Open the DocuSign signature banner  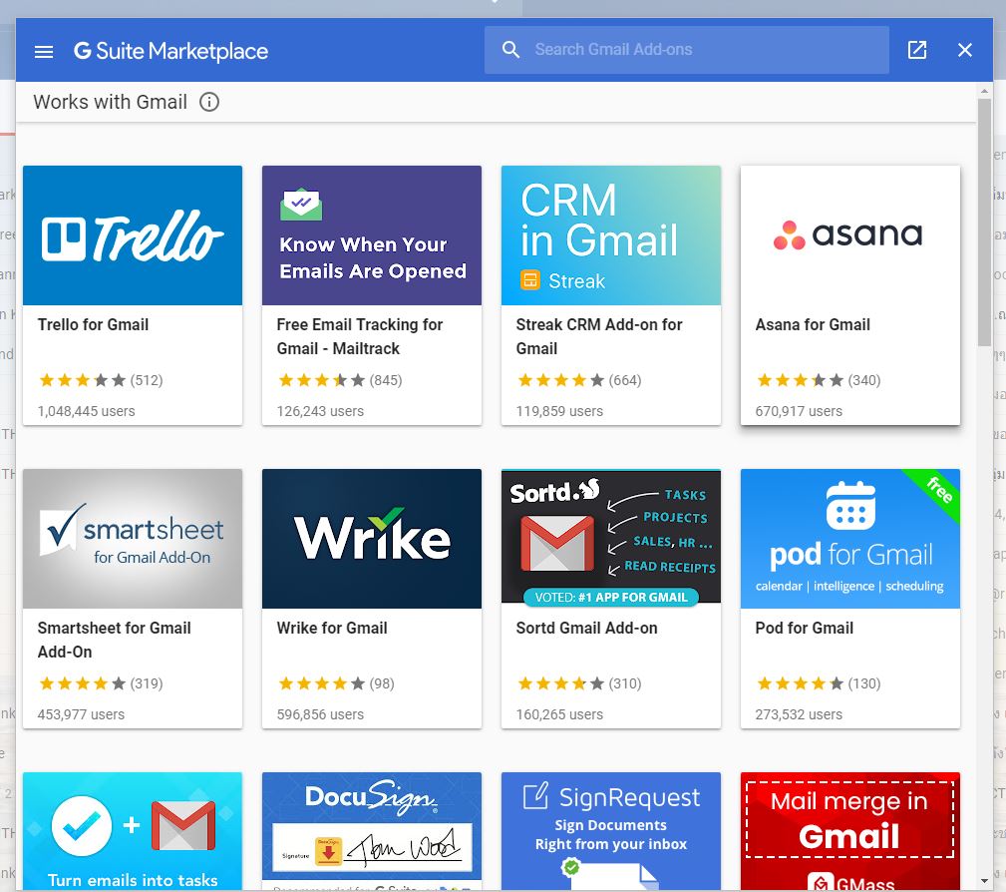coord(372,831)
